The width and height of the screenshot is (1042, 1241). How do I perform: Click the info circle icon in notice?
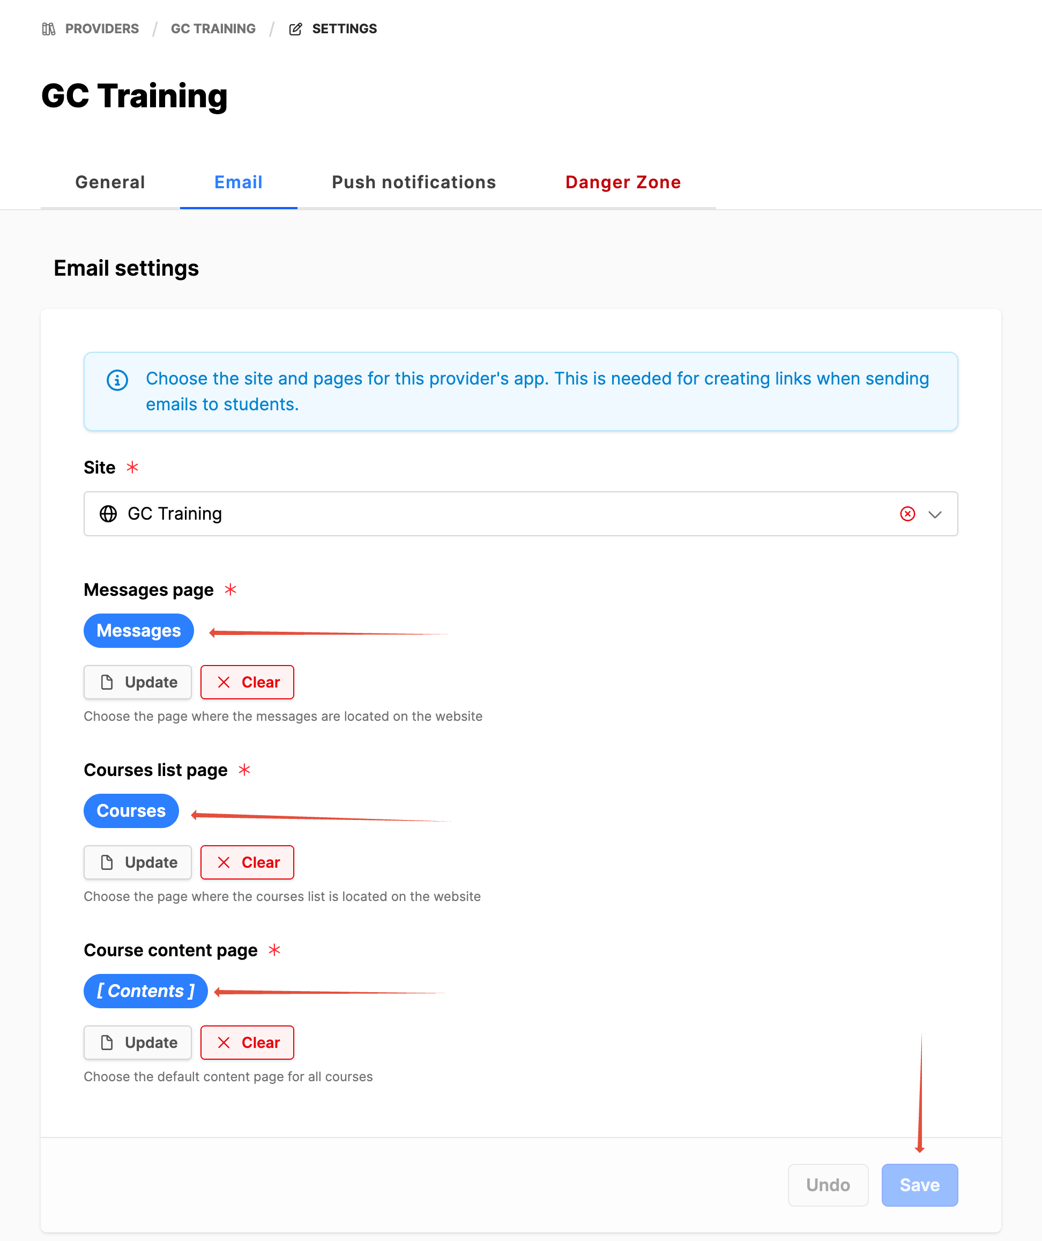pos(117,380)
